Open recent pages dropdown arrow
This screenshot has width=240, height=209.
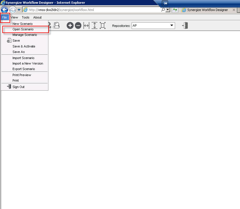coord(19,10)
